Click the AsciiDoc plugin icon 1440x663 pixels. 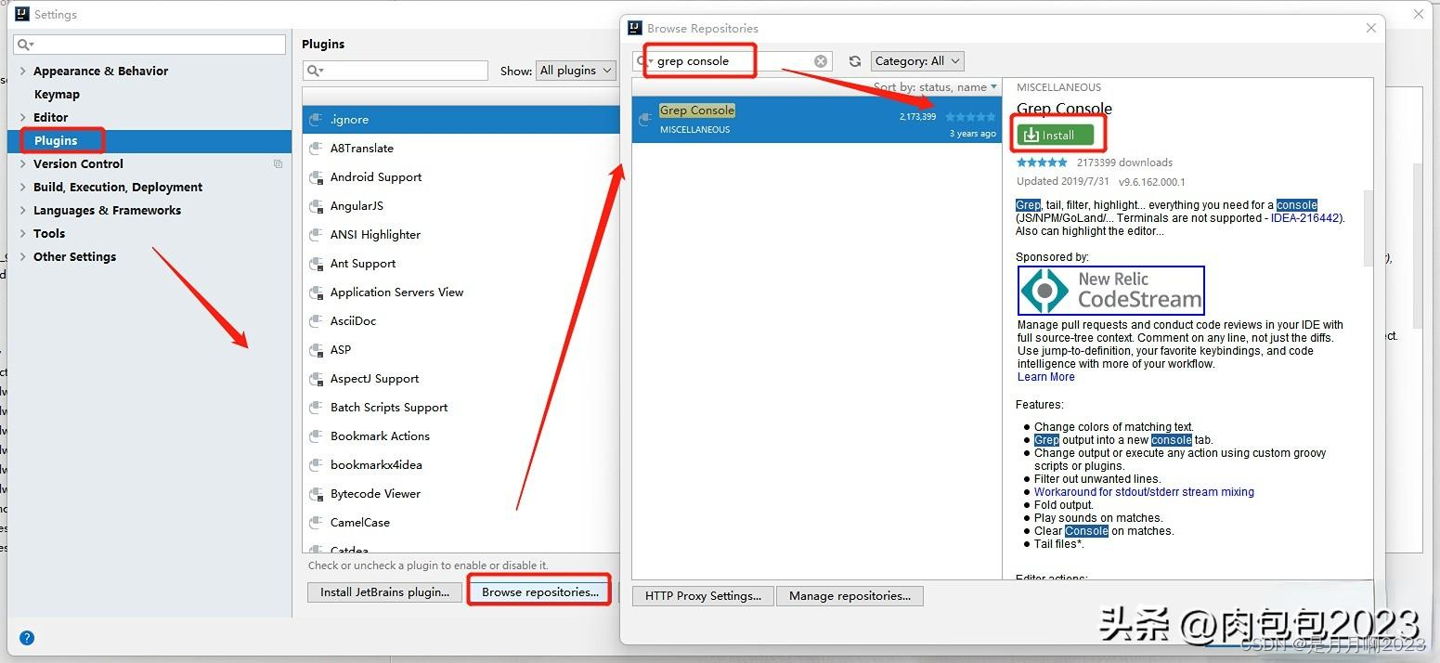coord(316,321)
